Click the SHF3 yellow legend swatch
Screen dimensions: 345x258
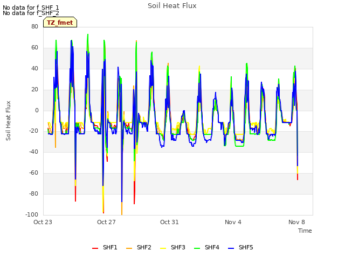point(163,248)
